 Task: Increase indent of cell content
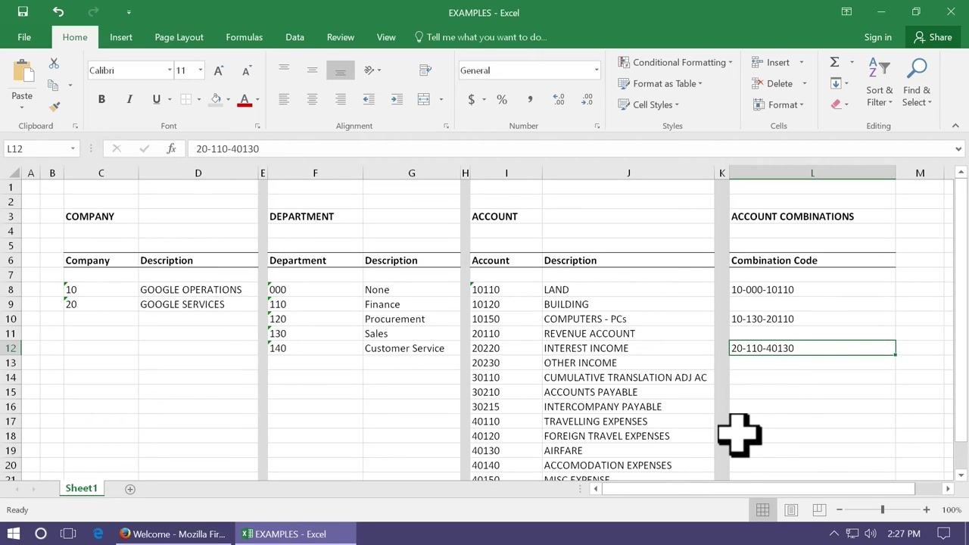(x=397, y=99)
